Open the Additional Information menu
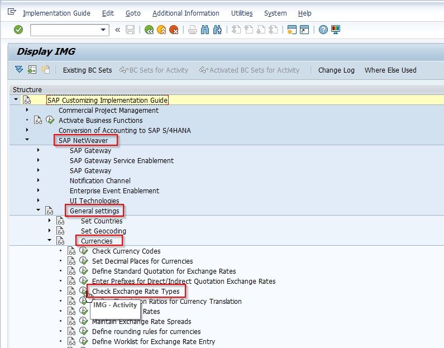Viewport: 444px width, 348px height. (x=186, y=13)
